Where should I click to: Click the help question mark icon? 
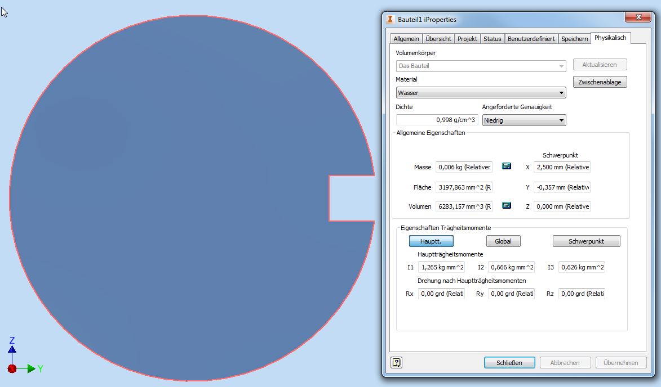[397, 363]
